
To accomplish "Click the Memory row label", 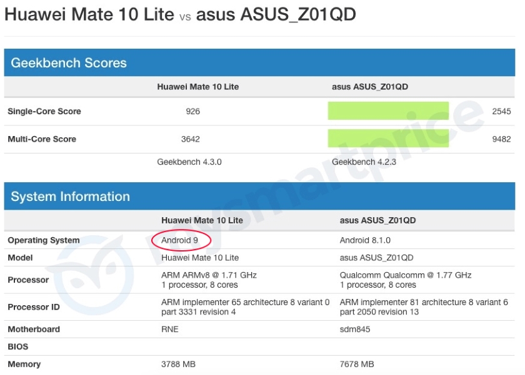I will [x=24, y=364].
